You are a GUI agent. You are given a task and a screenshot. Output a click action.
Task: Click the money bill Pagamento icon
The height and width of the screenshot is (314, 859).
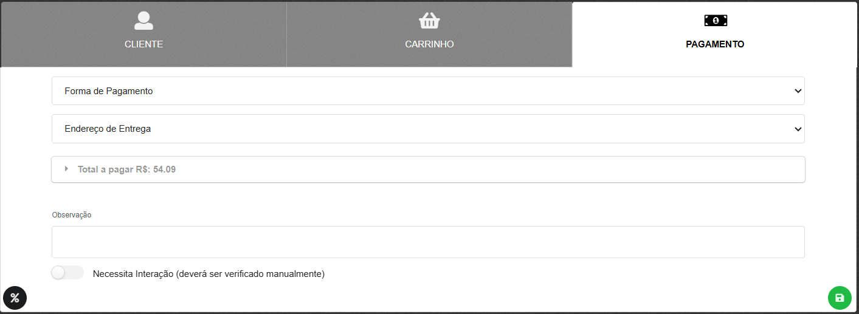[x=716, y=21]
